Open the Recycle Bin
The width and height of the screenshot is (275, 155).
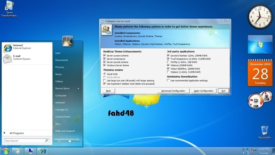coord(264,132)
